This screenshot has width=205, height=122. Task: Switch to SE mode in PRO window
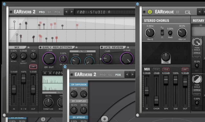pyautogui.click(x=49, y=12)
